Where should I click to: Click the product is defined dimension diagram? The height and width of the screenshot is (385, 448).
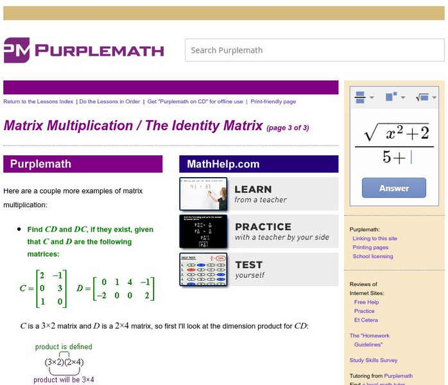(x=64, y=363)
